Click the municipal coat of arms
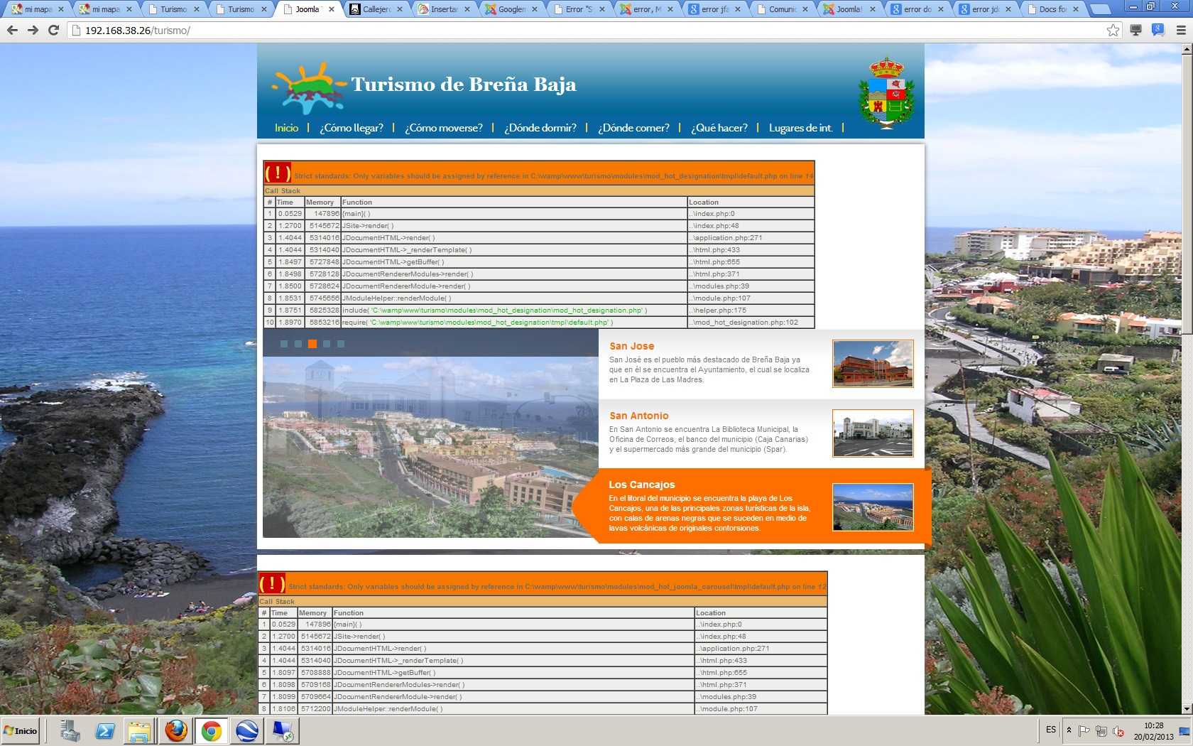Screen dimensions: 1193x746 coord(886,93)
